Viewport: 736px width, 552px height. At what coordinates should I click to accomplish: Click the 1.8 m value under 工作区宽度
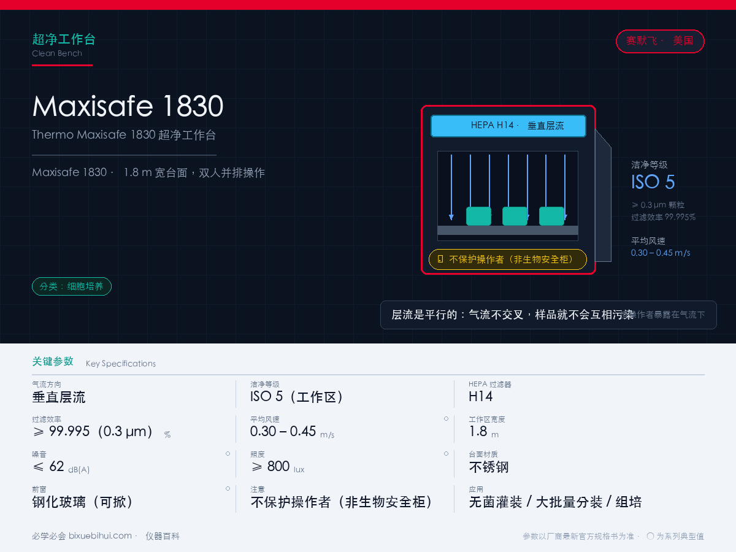(484, 432)
